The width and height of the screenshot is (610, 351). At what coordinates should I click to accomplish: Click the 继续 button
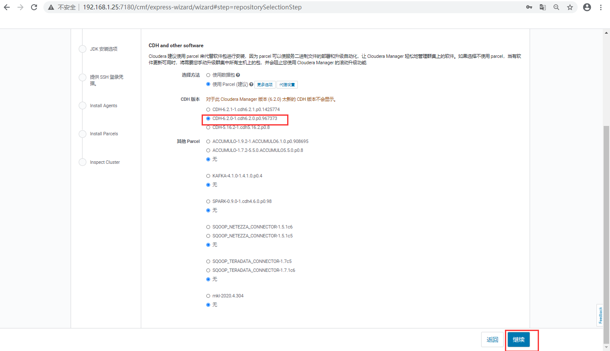519,340
